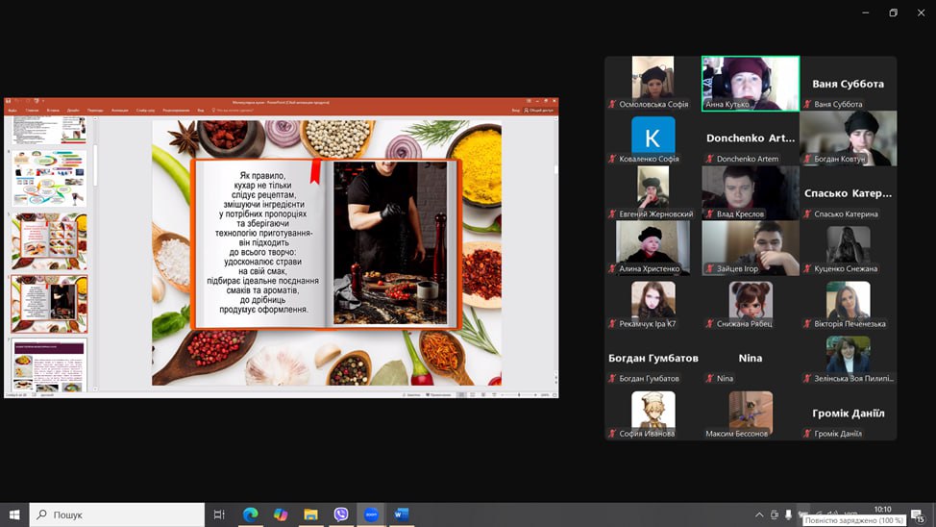Click the Пошук search box

click(117, 514)
